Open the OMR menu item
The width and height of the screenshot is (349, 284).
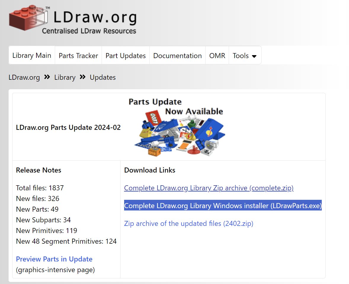point(217,55)
